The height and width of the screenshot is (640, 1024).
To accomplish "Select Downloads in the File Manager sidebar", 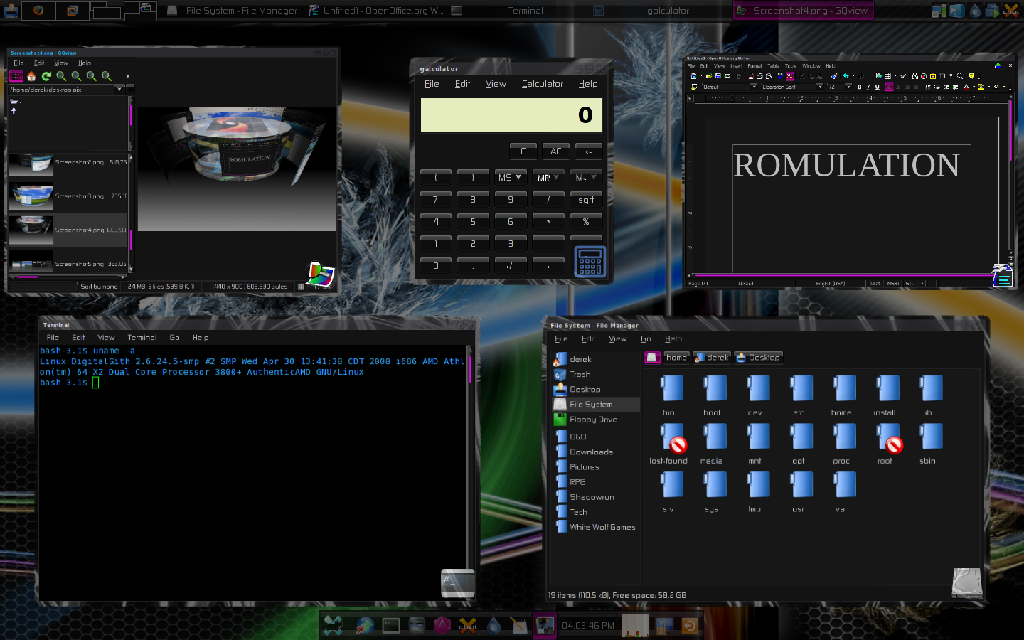I will tap(590, 452).
